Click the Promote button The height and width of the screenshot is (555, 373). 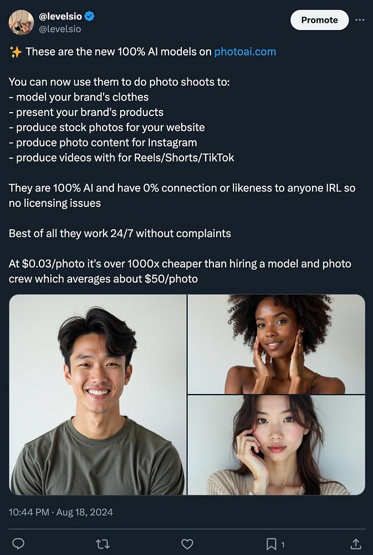coord(319,20)
